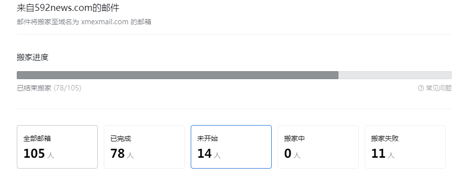Screen dimensions: 463x179
Task: Show the 搬家中 mailbox list
Action: point(318,147)
